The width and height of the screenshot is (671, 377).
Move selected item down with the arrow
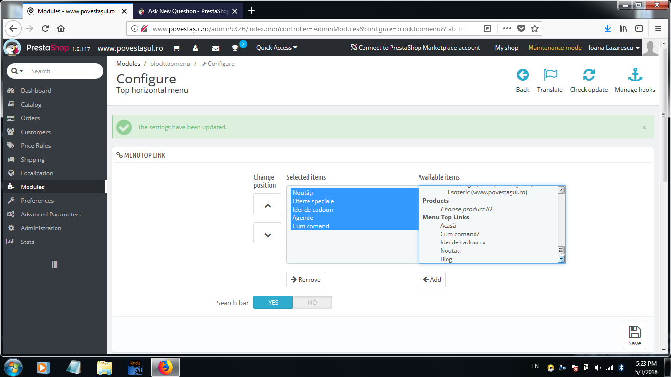267,233
